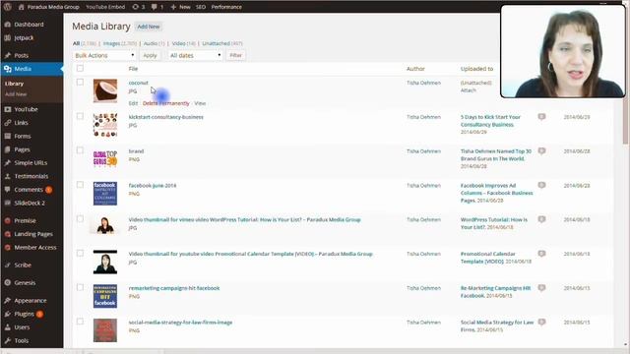Check the facebook-june-2014 row checkbox
Screen dimensions: 630x354
coord(80,185)
